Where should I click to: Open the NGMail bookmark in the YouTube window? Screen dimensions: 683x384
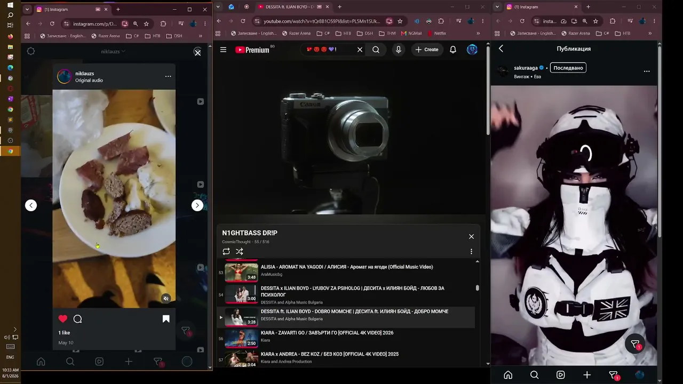pyautogui.click(x=411, y=33)
